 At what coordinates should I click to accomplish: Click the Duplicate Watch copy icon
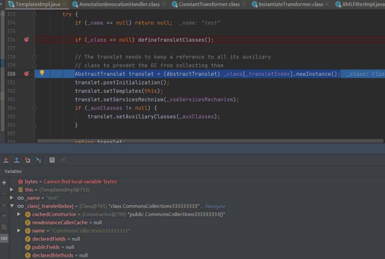4,227
